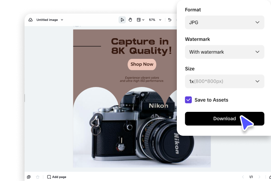Click the cloud save icon

point(30,20)
